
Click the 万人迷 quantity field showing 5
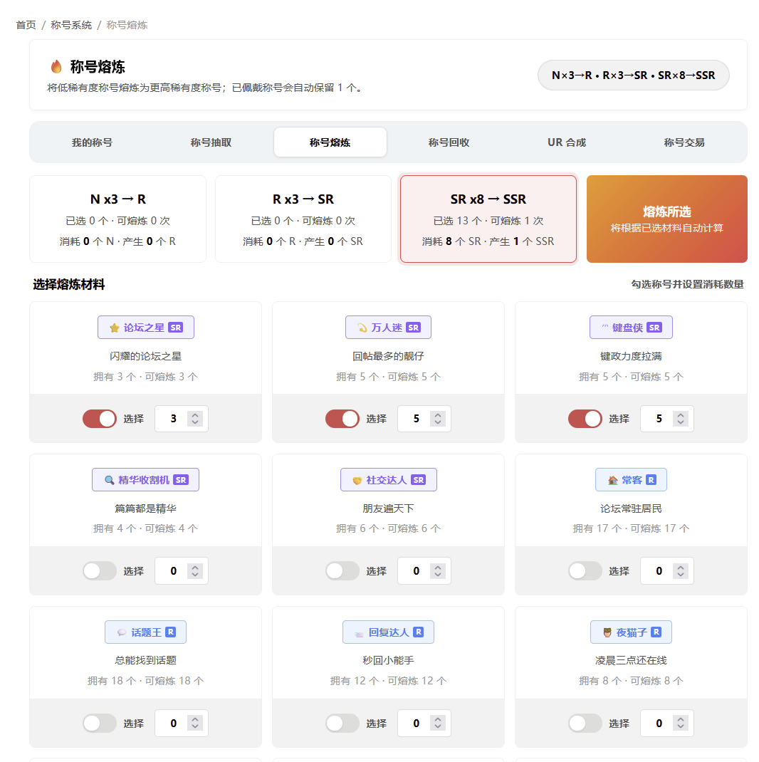click(x=424, y=419)
